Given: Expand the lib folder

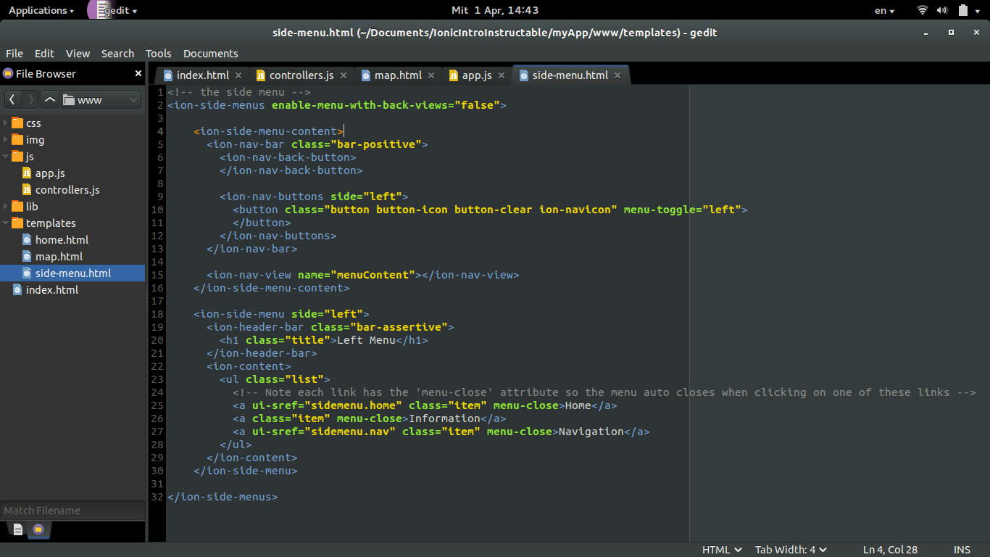Looking at the screenshot, I should click(x=6, y=207).
